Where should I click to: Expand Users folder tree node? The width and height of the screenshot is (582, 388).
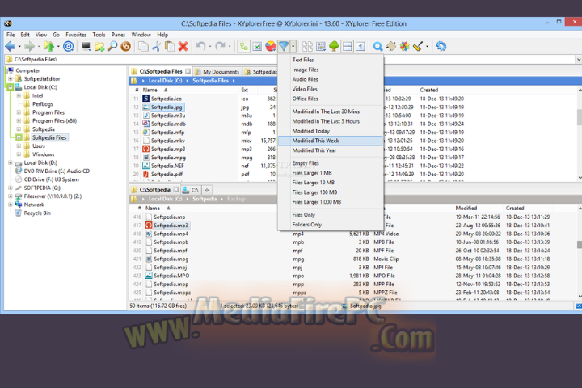(x=19, y=145)
